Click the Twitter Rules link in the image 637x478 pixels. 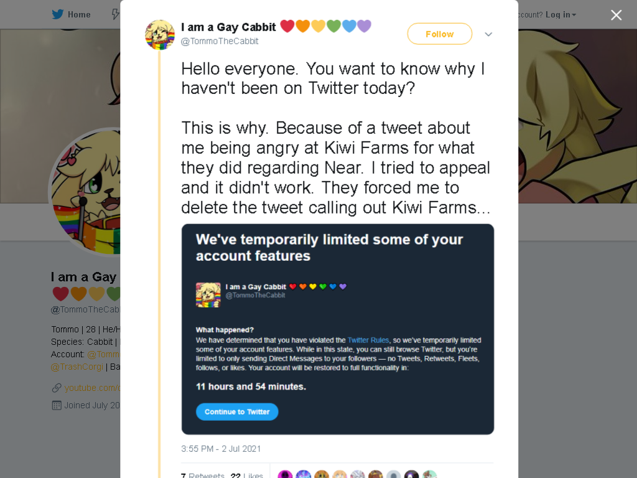pos(368,340)
